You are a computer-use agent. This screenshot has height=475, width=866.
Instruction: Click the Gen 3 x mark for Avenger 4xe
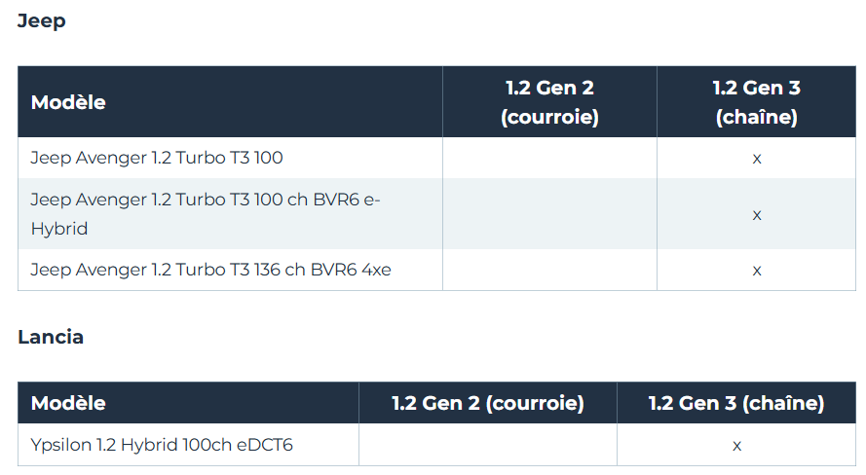(x=757, y=270)
